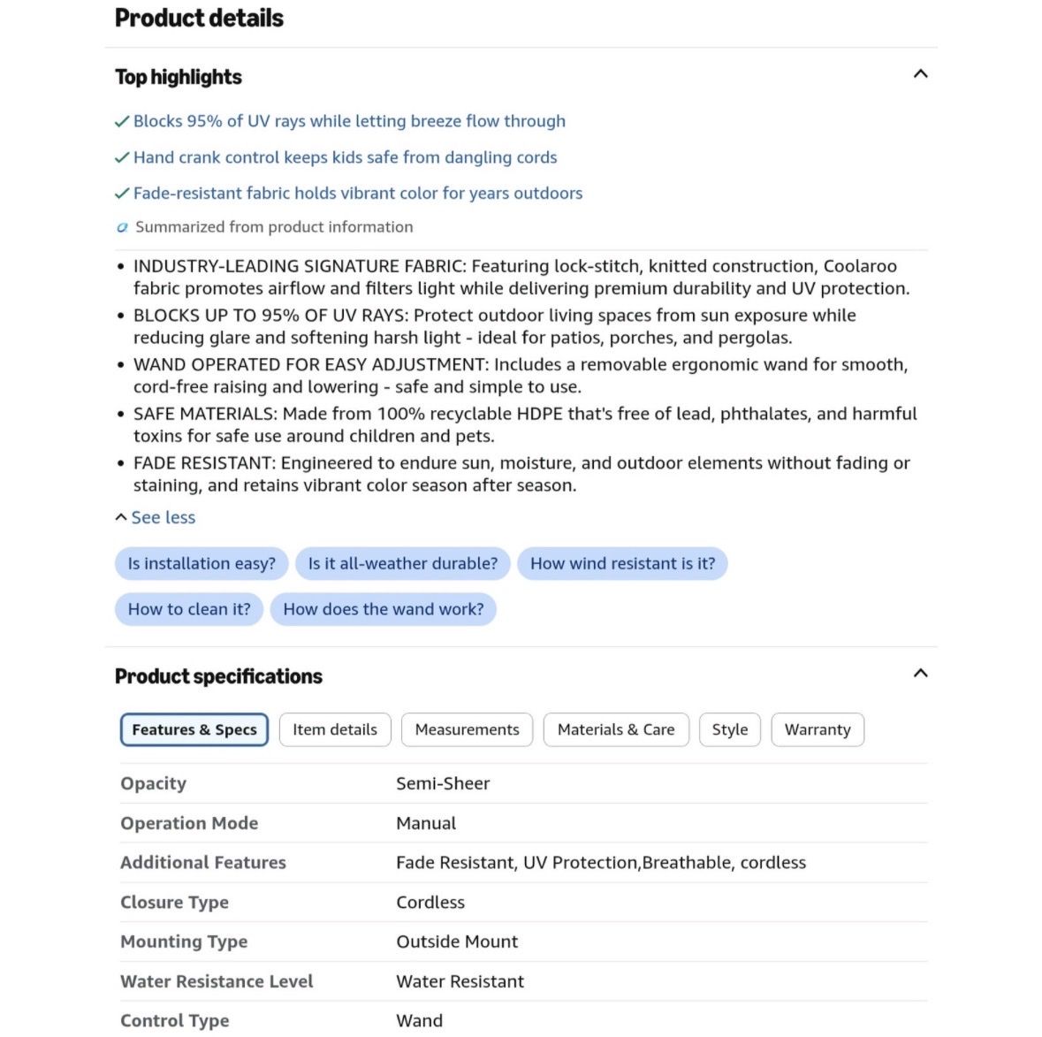Screen dimensions: 1042x1037
Task: Open the Hand crank control highlight link
Action: [x=345, y=157]
